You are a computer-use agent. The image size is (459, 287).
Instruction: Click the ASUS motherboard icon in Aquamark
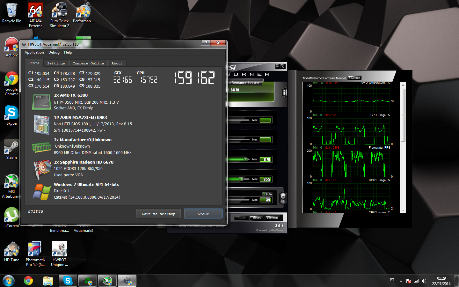click(x=42, y=125)
